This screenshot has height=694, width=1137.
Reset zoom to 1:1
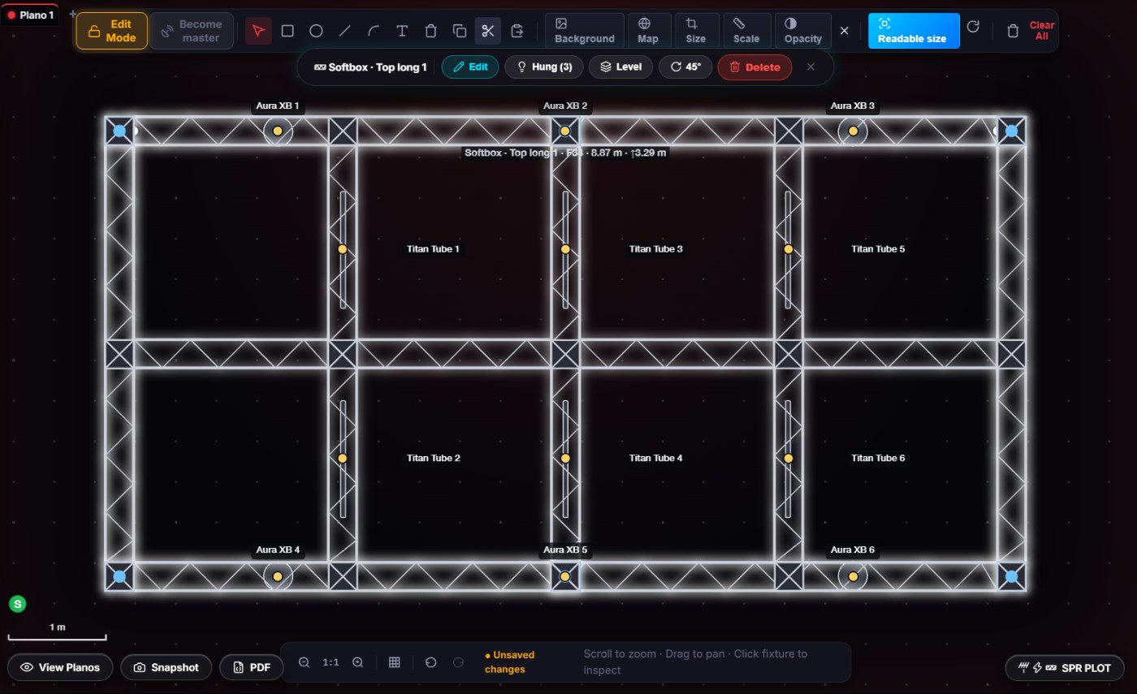pyautogui.click(x=331, y=662)
